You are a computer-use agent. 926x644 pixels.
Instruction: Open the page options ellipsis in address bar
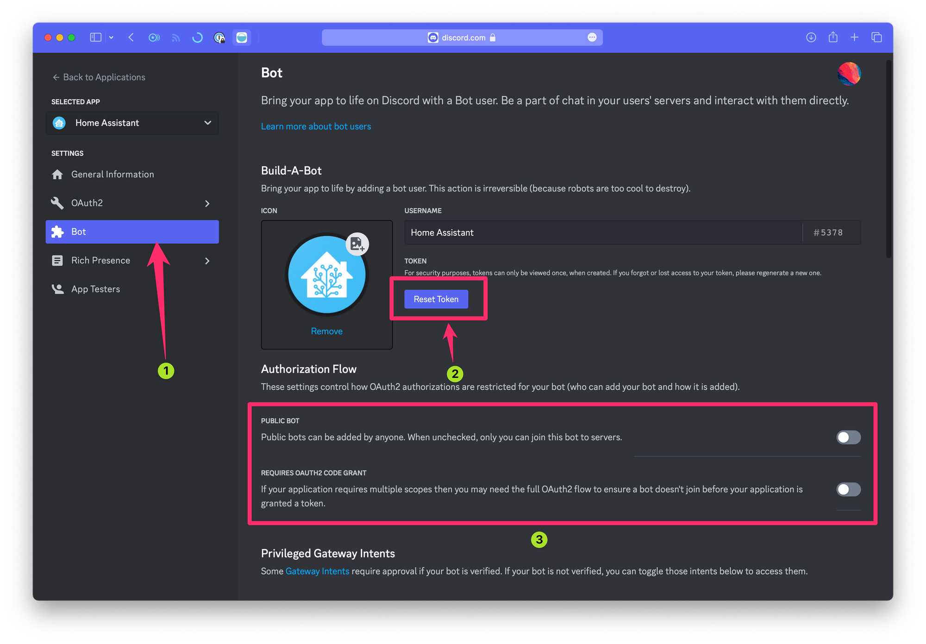point(592,38)
